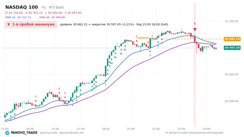Click the orange 30 662.15 price tag

[232, 39]
